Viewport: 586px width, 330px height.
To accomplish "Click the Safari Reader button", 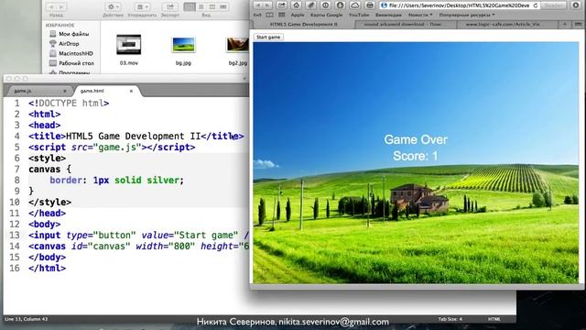I will pos(553,5).
